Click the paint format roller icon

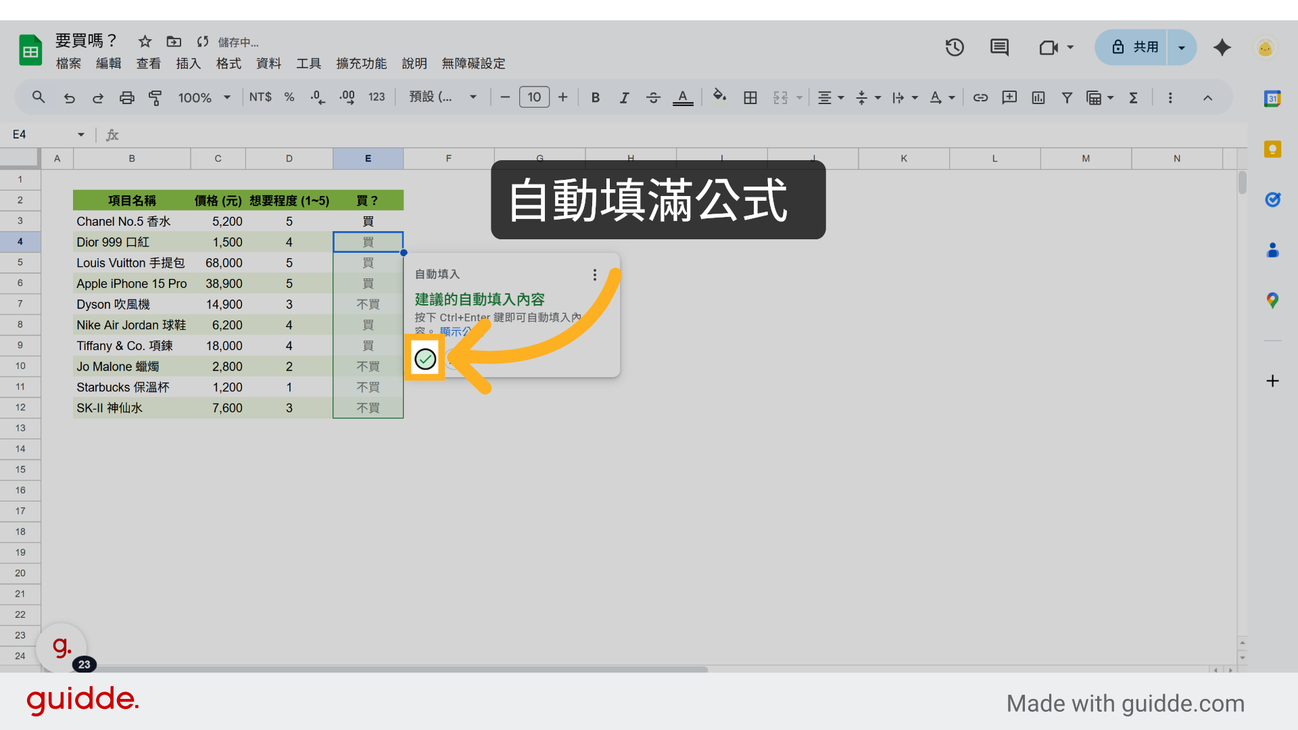[x=155, y=98]
